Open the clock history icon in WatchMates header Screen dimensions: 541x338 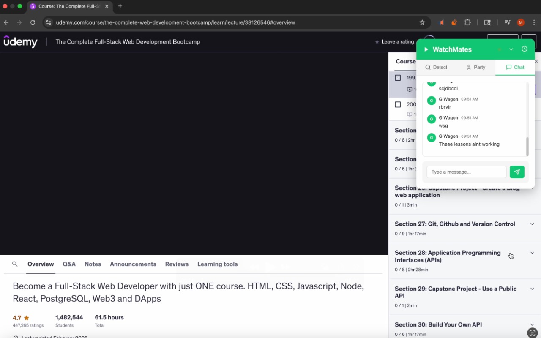[x=525, y=49]
